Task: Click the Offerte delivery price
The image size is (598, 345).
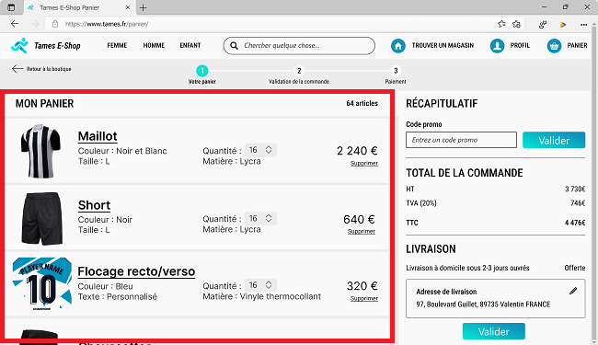Action: pos(575,268)
